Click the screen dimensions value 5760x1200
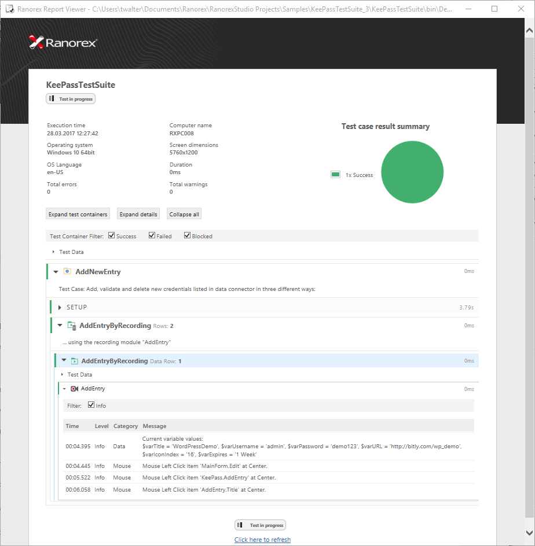Image resolution: width=535 pixels, height=546 pixels. pyautogui.click(x=184, y=153)
